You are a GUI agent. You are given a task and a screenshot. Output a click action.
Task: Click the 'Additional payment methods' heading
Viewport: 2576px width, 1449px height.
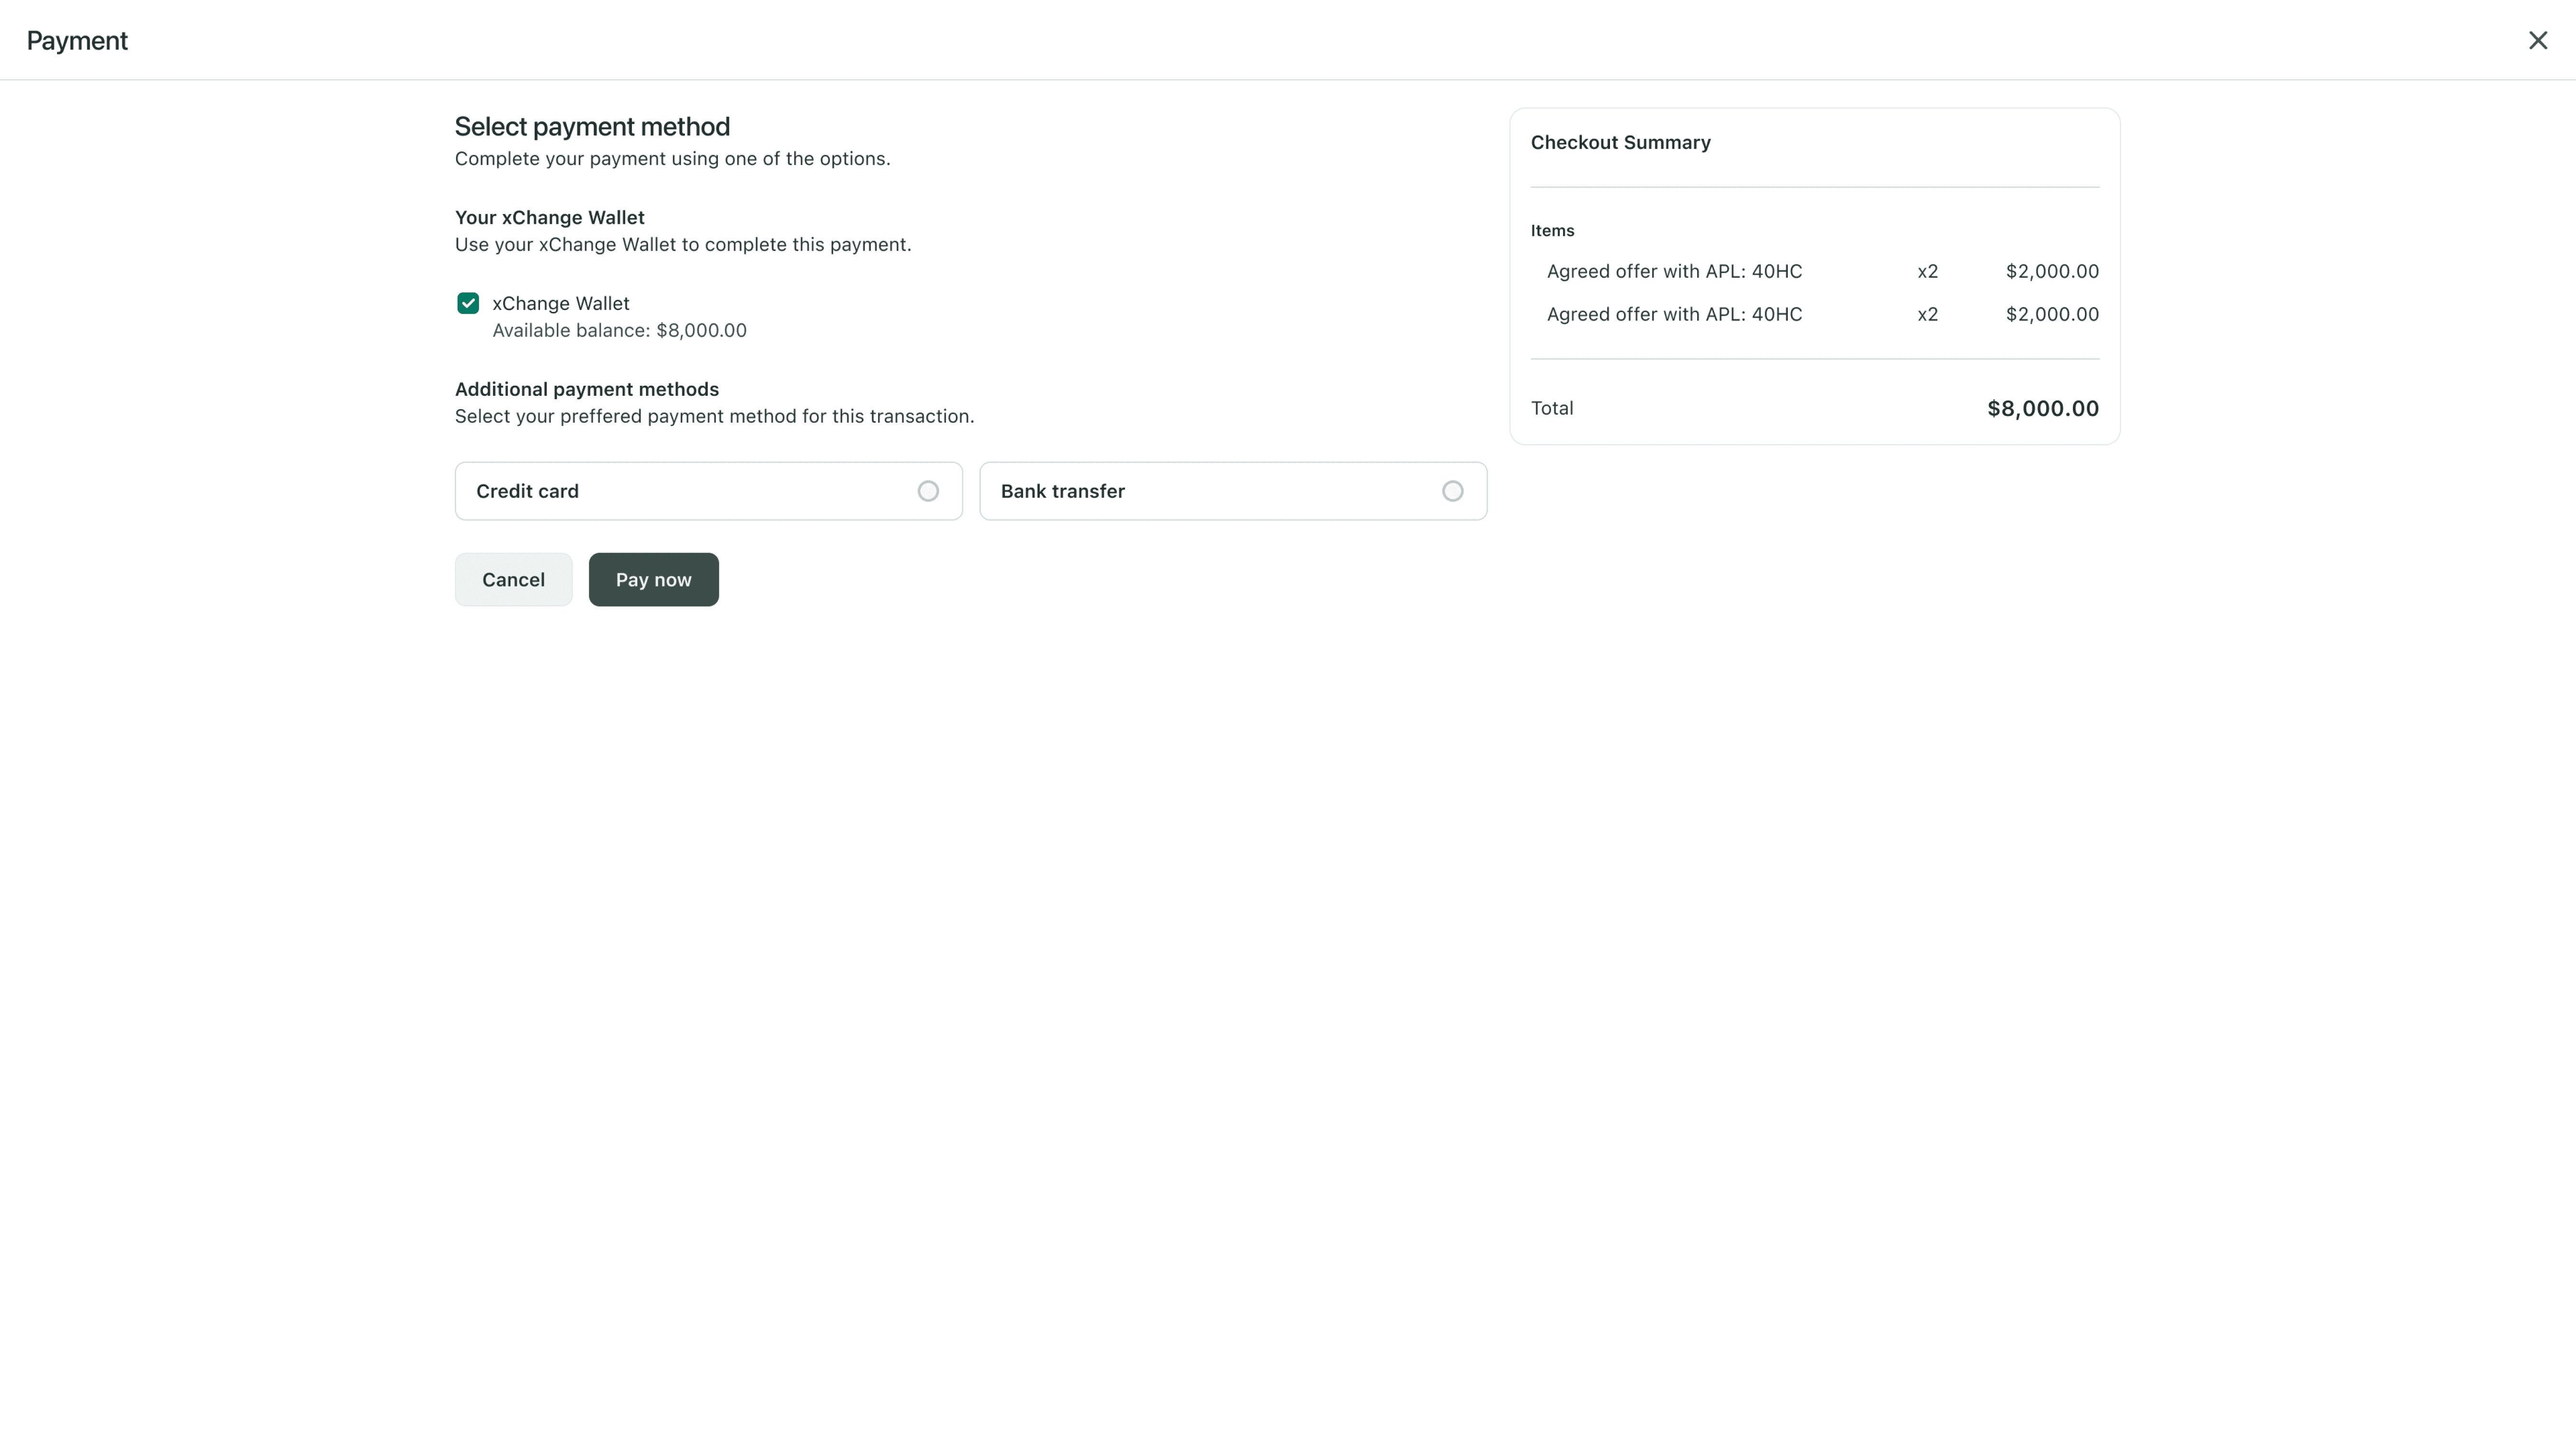[x=587, y=390]
